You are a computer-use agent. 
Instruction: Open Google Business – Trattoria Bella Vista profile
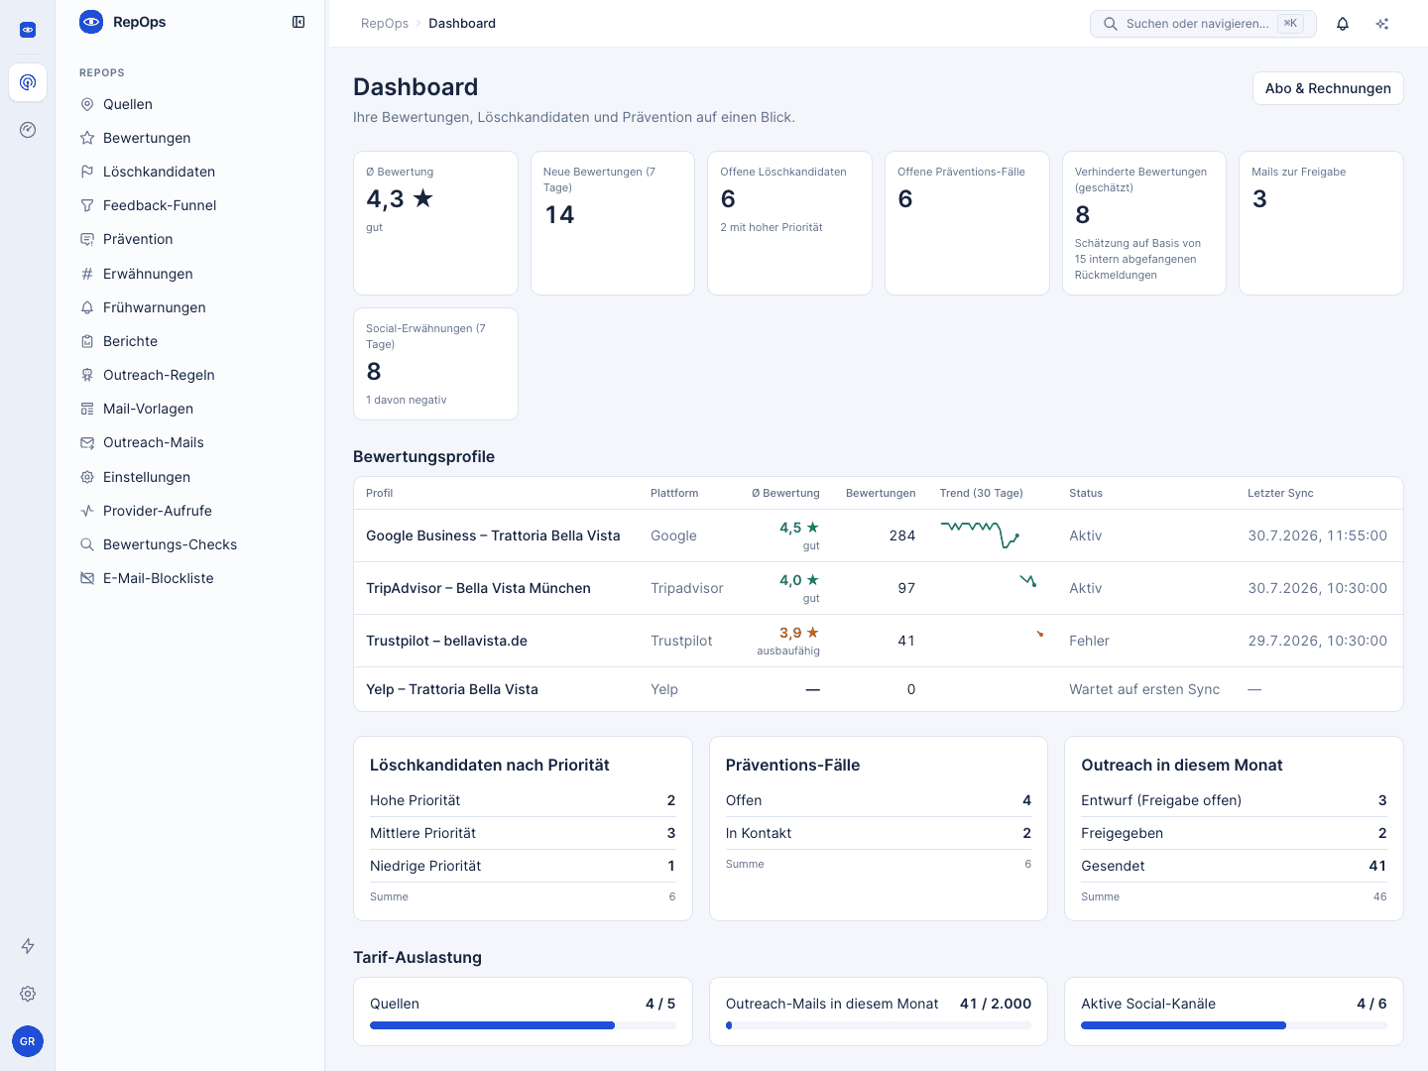[493, 535]
